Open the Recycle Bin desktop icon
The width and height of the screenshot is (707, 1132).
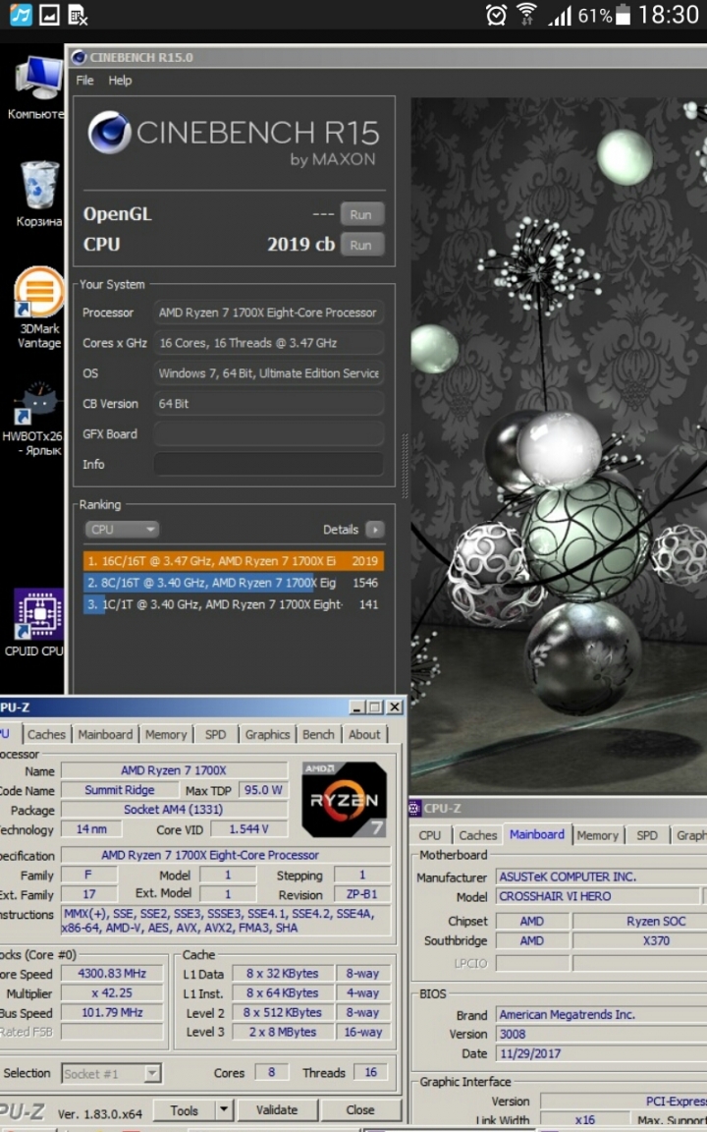(x=39, y=186)
